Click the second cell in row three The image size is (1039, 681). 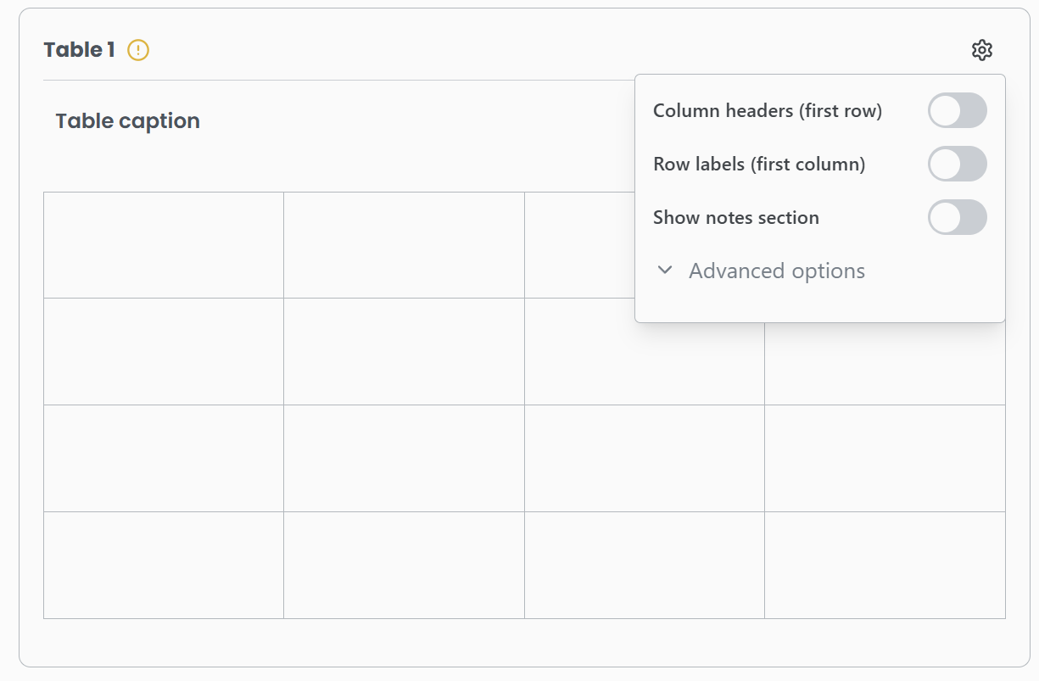click(404, 458)
